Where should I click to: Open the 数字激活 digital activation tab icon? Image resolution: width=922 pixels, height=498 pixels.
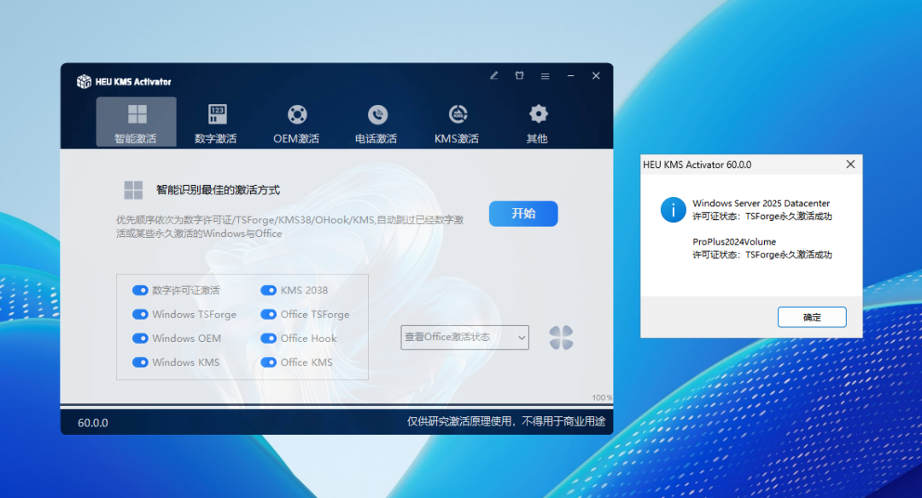[x=216, y=115]
